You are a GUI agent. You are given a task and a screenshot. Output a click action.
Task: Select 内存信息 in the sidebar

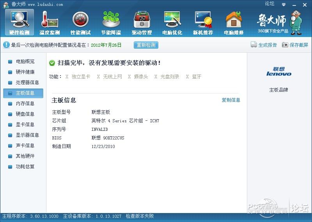(x=23, y=104)
